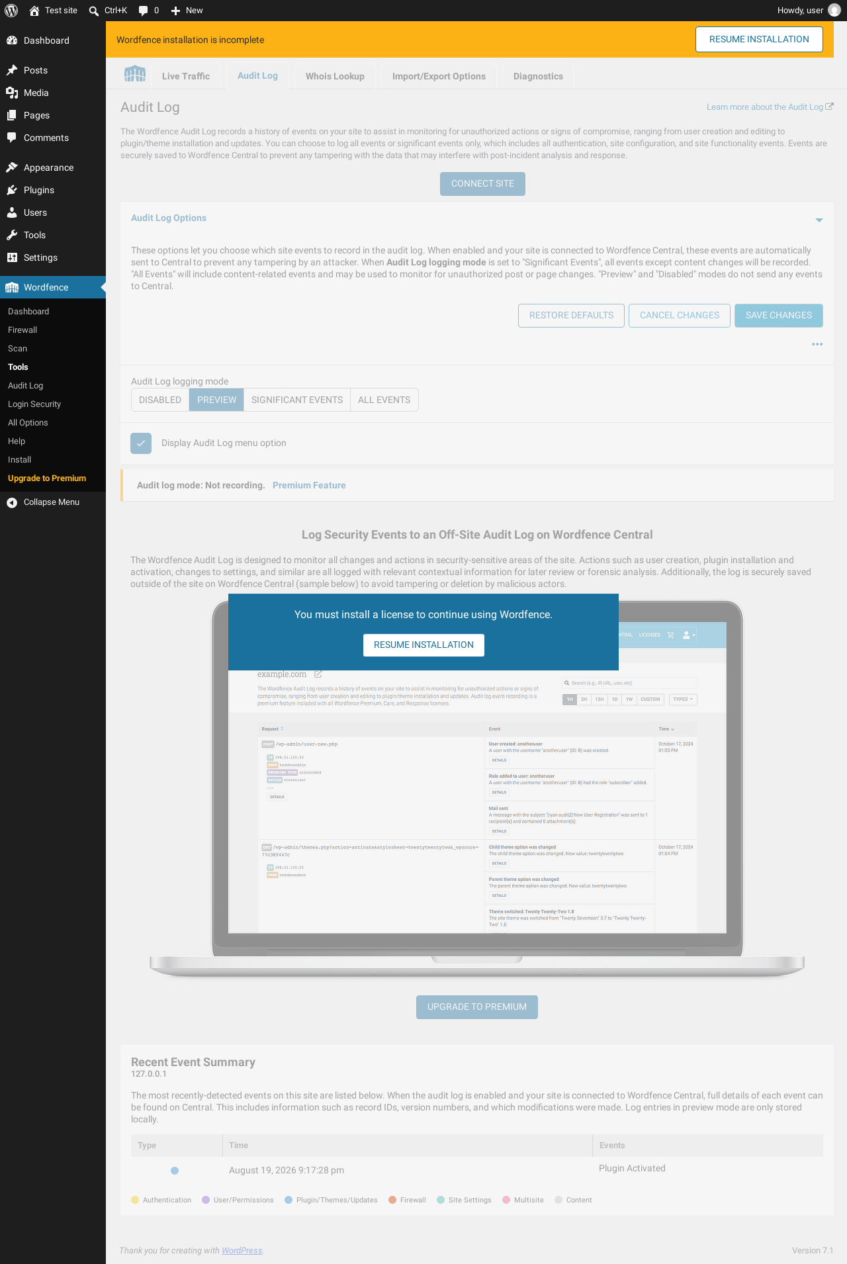
Task: Open the comments bubble in admin bar
Action: click(143, 11)
